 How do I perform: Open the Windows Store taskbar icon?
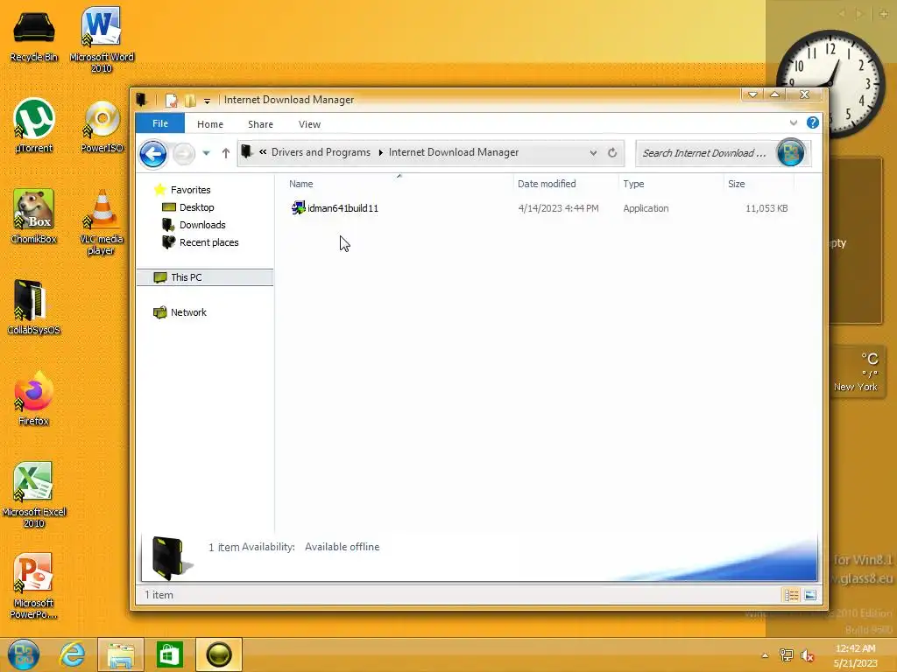coord(169,654)
